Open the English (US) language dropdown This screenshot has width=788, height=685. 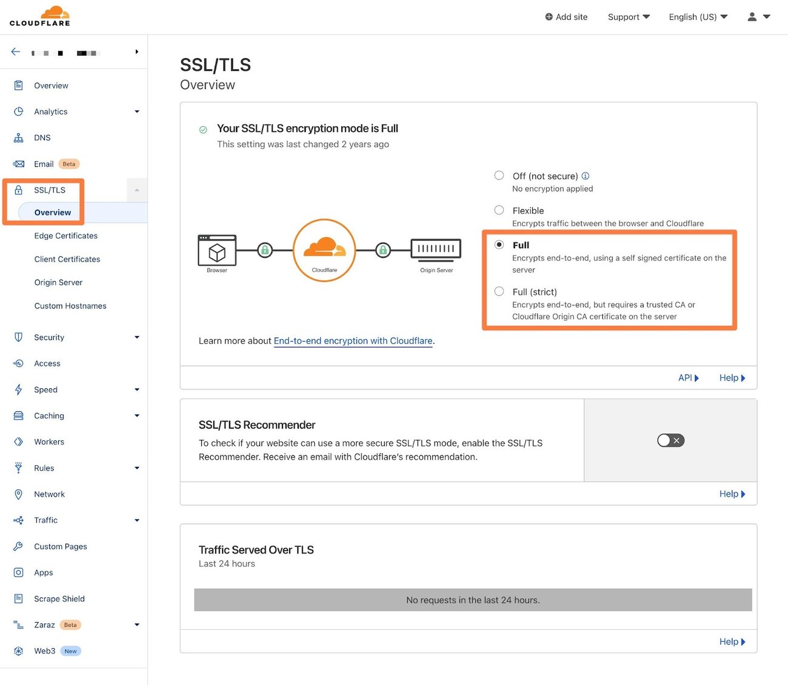[698, 17]
